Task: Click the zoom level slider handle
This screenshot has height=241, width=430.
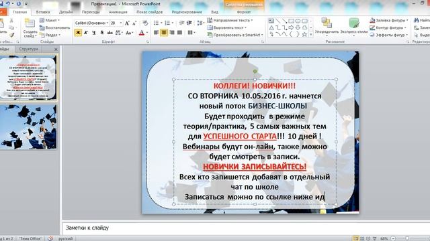Action: (x=407, y=238)
